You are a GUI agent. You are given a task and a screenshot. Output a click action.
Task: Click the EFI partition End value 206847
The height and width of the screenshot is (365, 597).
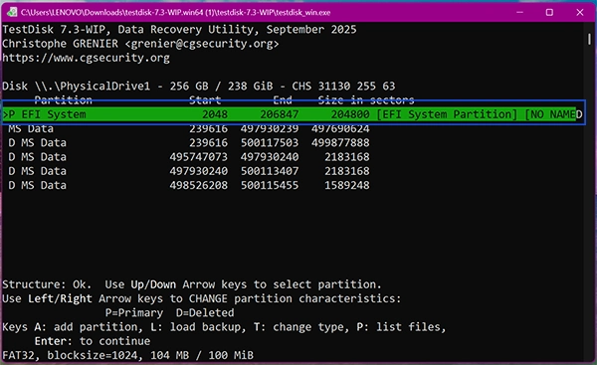pyautogui.click(x=279, y=114)
